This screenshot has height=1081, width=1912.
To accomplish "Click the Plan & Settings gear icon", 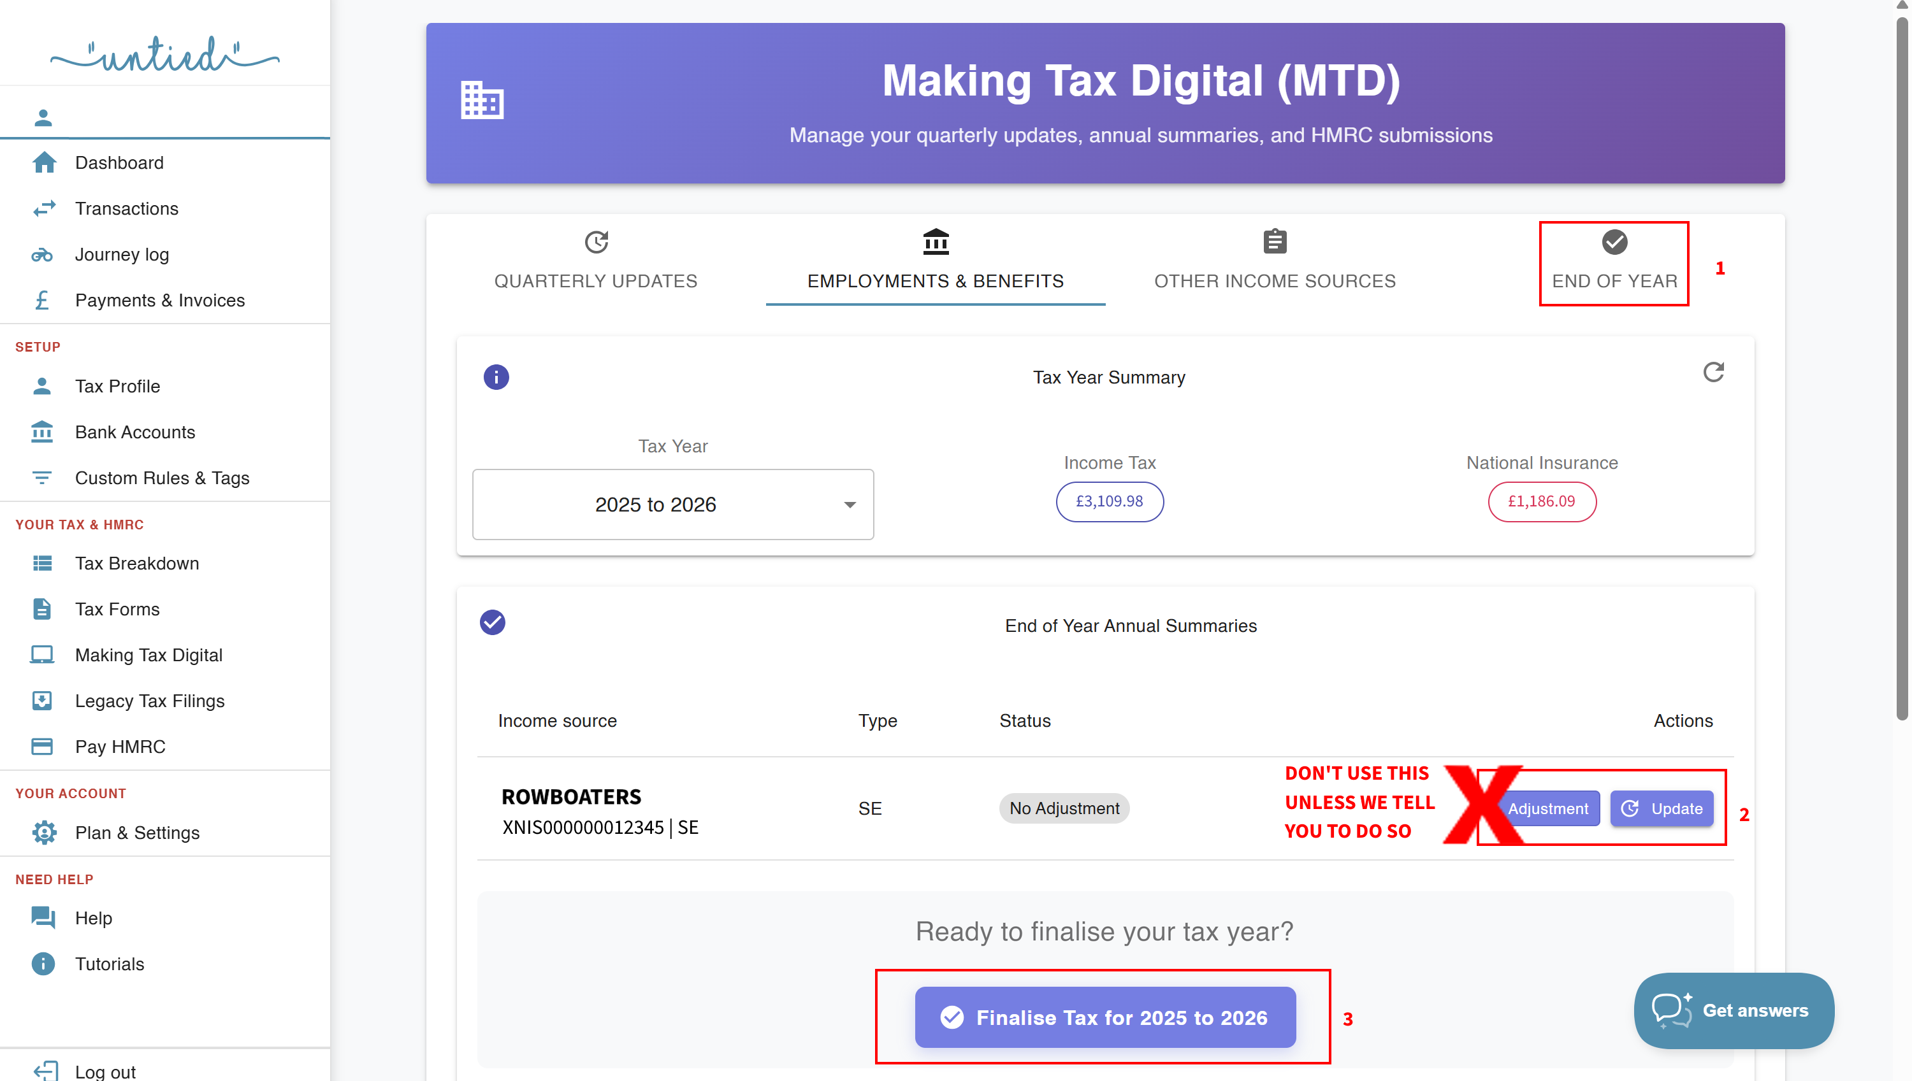I will (x=44, y=833).
